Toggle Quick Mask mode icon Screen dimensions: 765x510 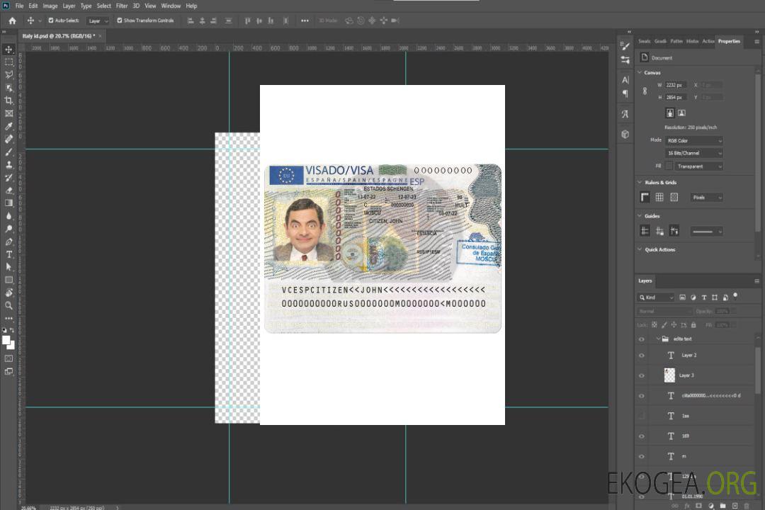8,358
